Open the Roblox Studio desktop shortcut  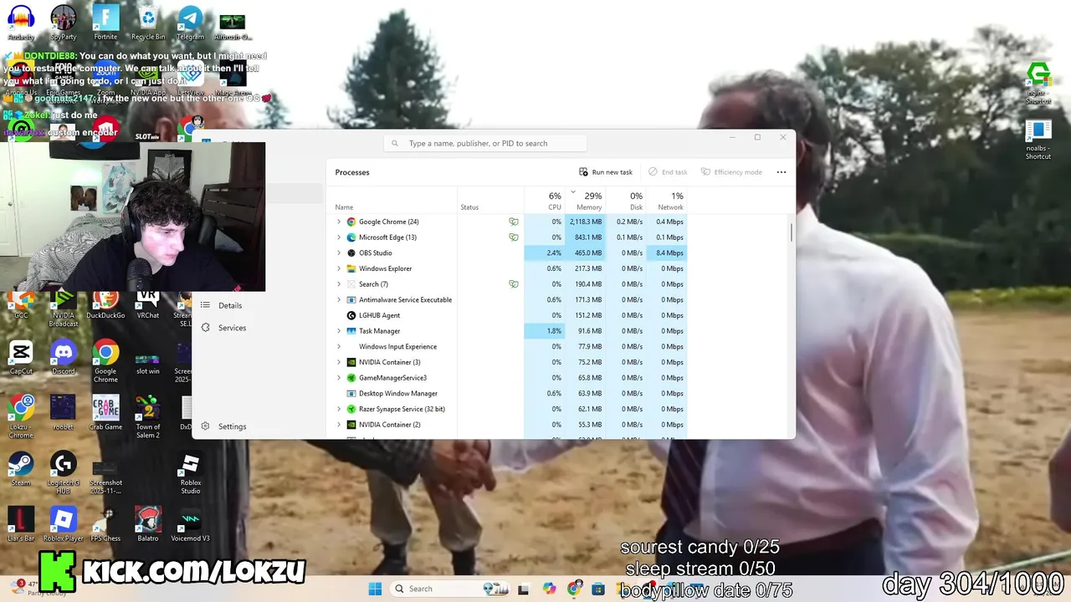point(190,472)
